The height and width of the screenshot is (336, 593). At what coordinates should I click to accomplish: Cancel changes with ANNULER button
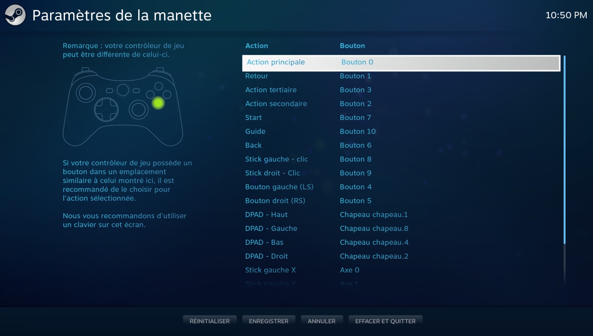[x=321, y=321]
